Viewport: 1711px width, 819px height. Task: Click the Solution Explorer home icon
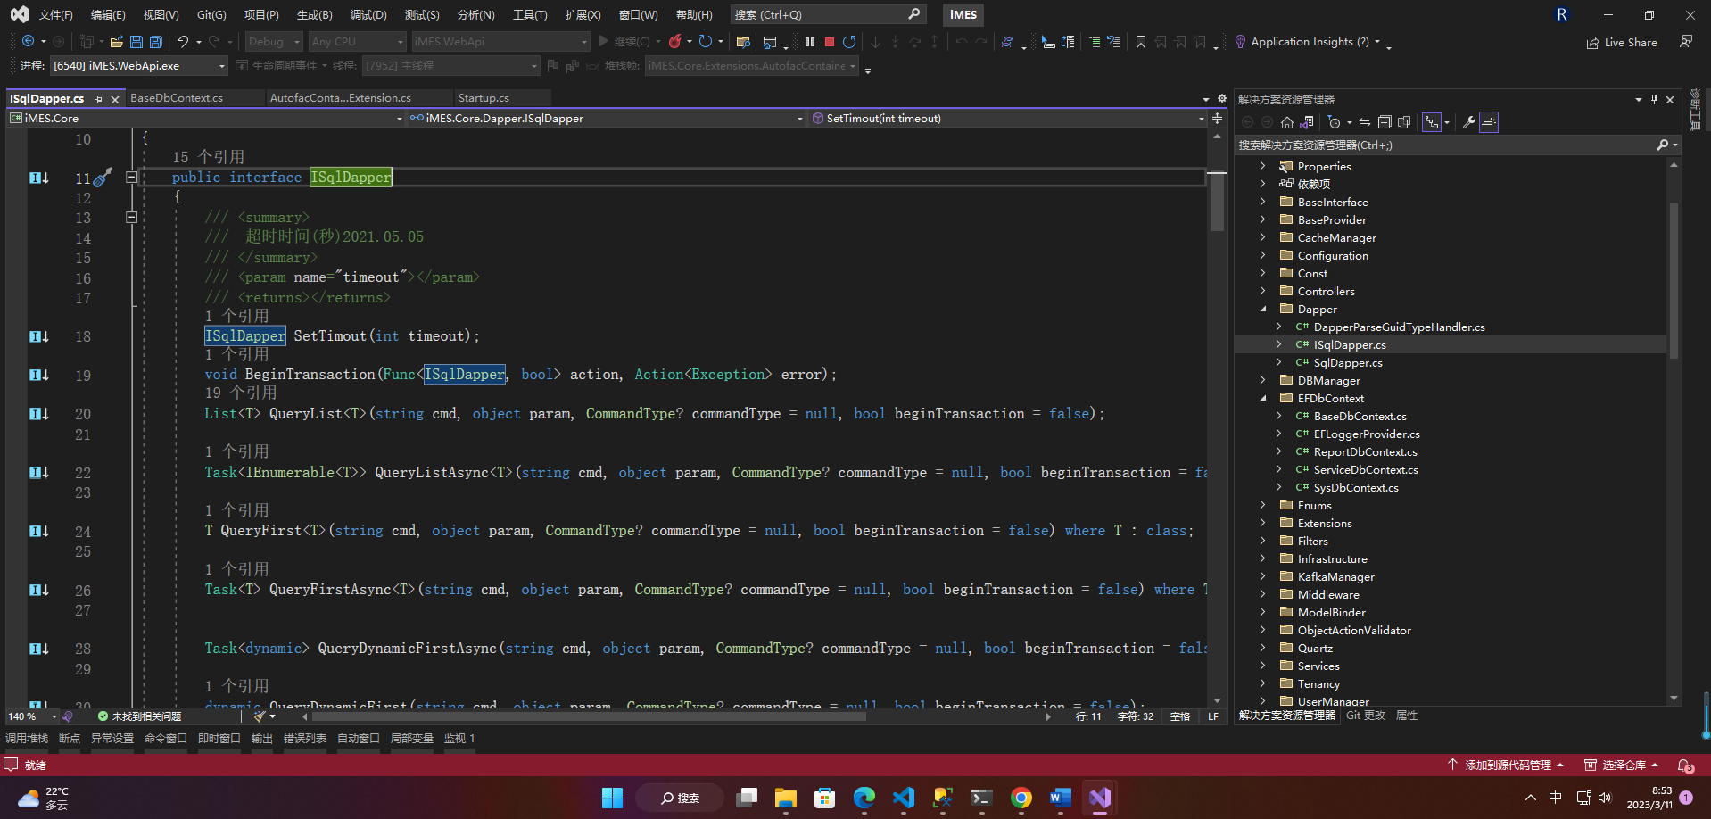1286,122
